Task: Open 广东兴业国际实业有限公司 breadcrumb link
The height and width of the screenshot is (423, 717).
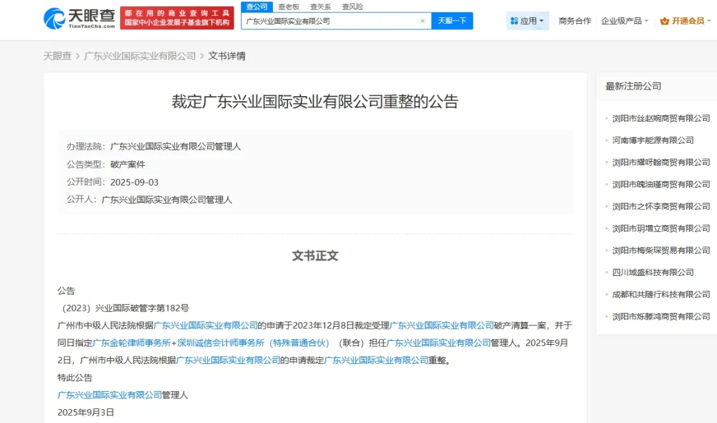Action: coord(140,56)
